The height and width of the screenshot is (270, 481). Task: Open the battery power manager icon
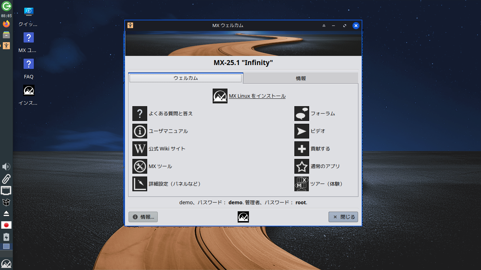click(x=6, y=237)
